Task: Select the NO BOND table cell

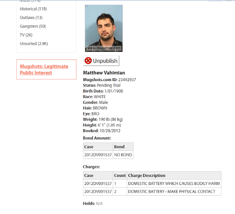Action: point(123,155)
